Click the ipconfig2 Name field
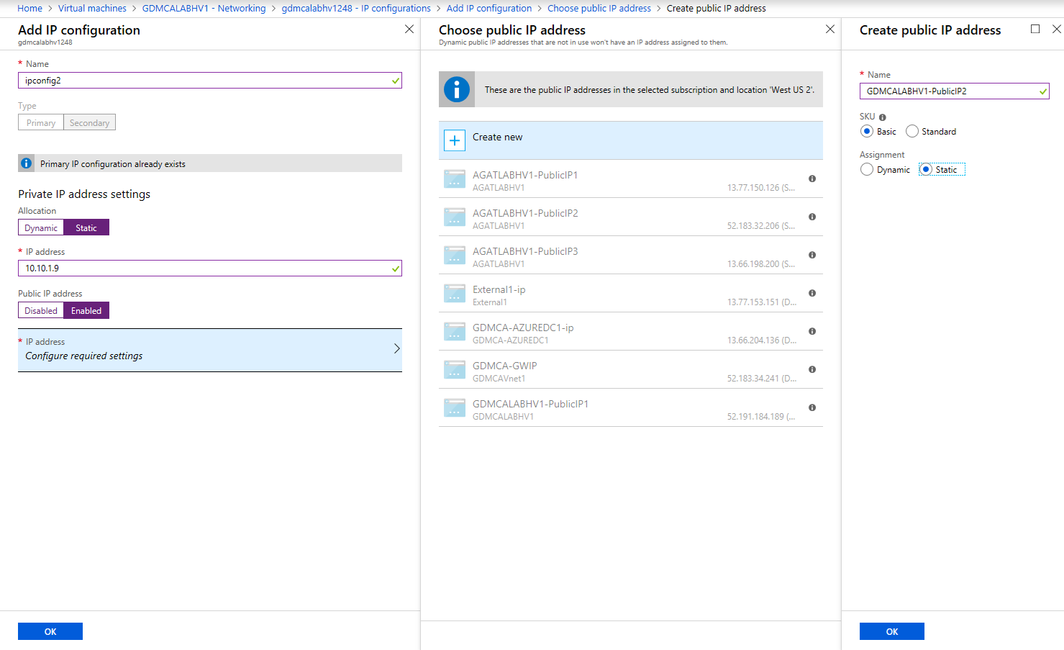This screenshot has width=1064, height=650. [210, 81]
